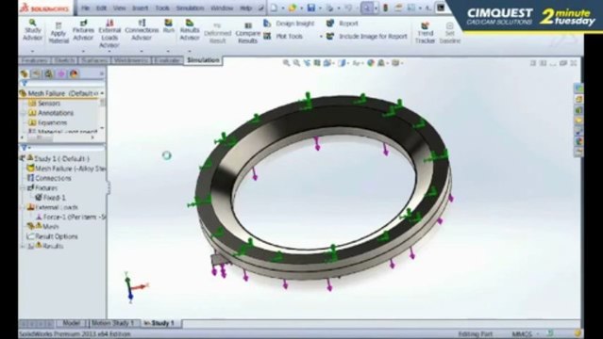
Task: Open the Run dropdown arrow
Action: [168, 51]
